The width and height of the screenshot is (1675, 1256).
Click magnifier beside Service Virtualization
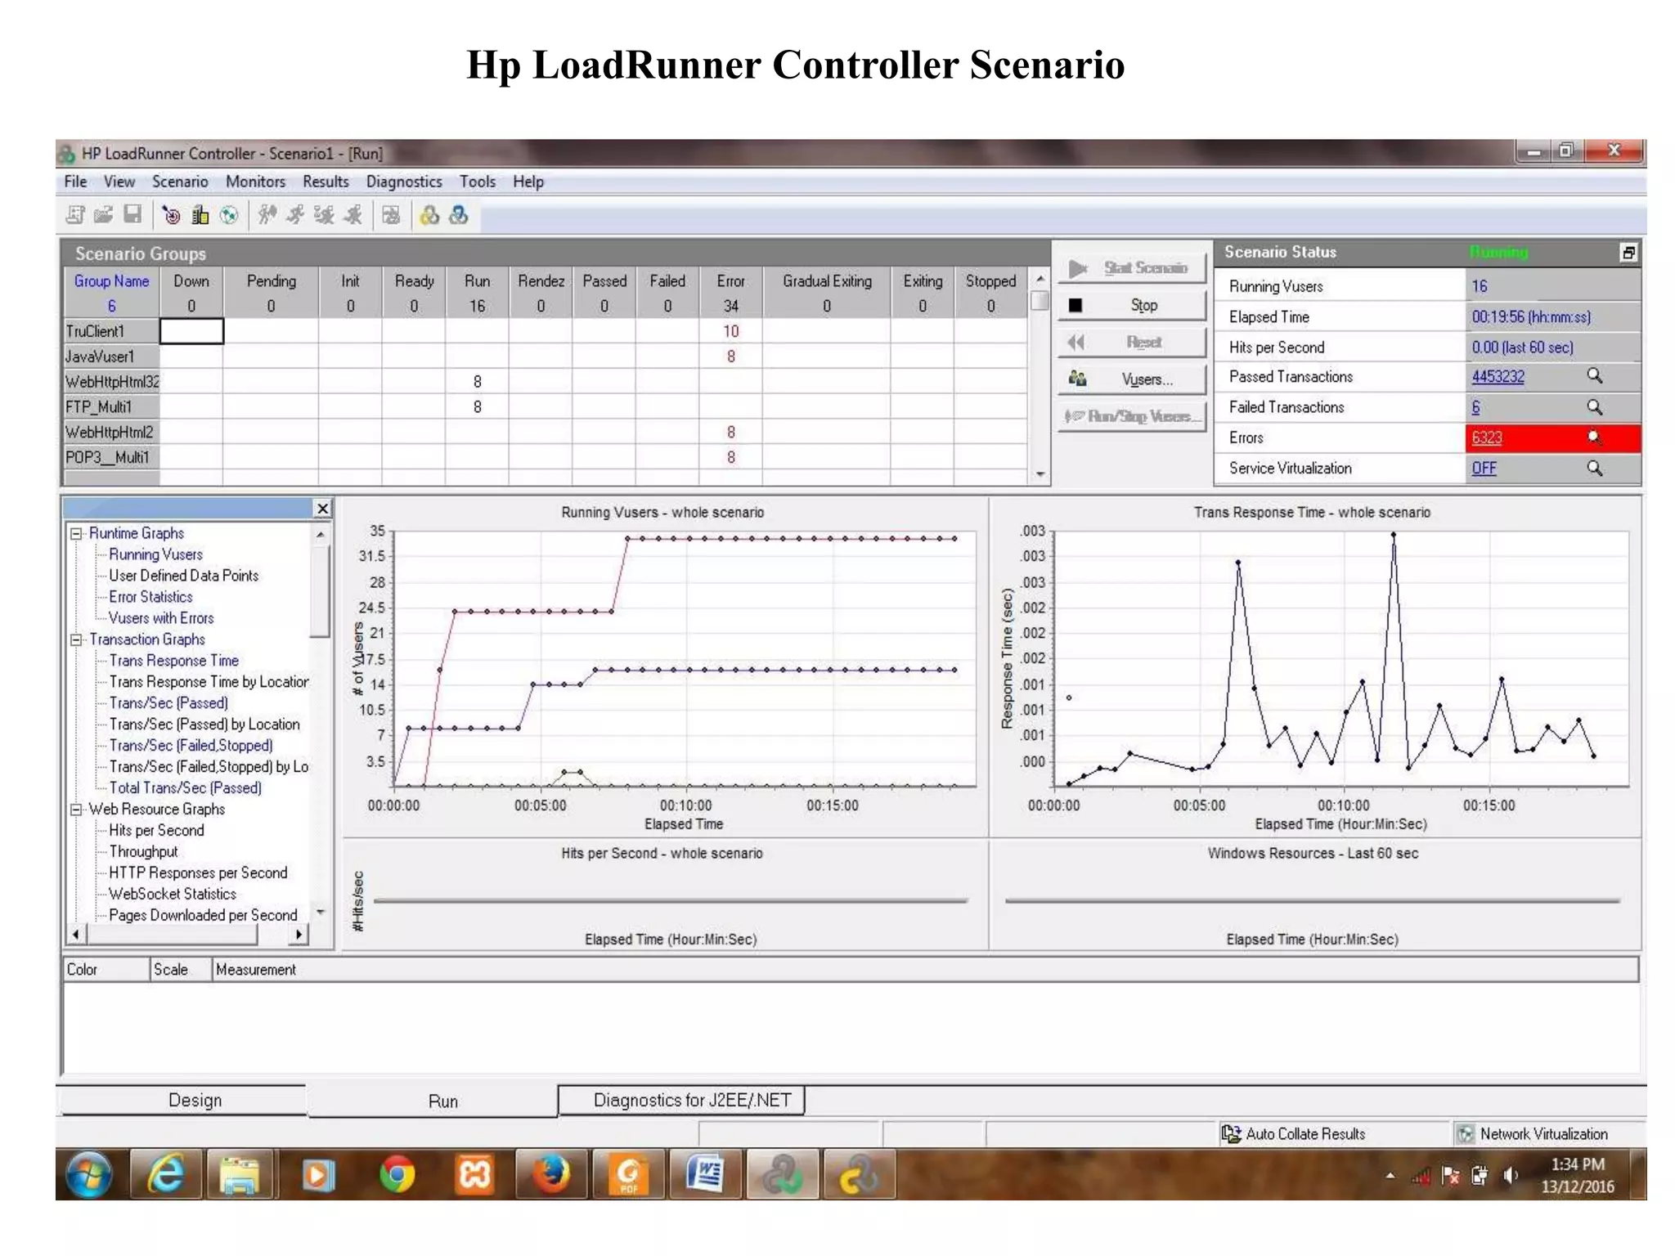1594,469
